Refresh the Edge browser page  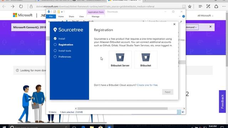21,6
